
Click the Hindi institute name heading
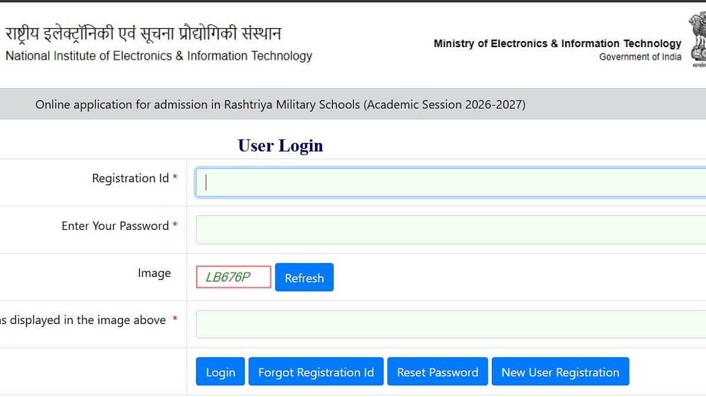tap(143, 34)
